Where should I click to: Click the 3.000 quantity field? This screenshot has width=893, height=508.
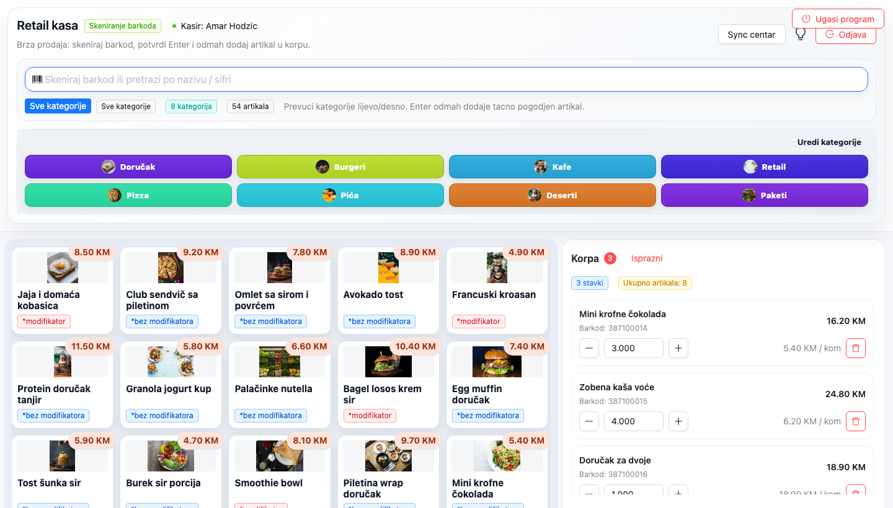pos(634,348)
